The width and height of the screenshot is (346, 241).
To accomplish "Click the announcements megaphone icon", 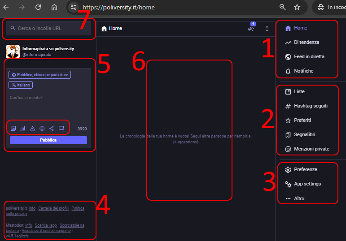I will pyautogui.click(x=251, y=29).
